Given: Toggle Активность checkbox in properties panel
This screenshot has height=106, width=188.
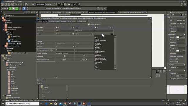Looking at the screenshot, I should coord(177,62).
